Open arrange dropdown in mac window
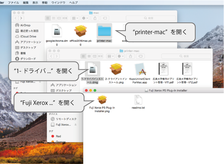The width and height of the screenshot is (224, 164). click(75, 18)
